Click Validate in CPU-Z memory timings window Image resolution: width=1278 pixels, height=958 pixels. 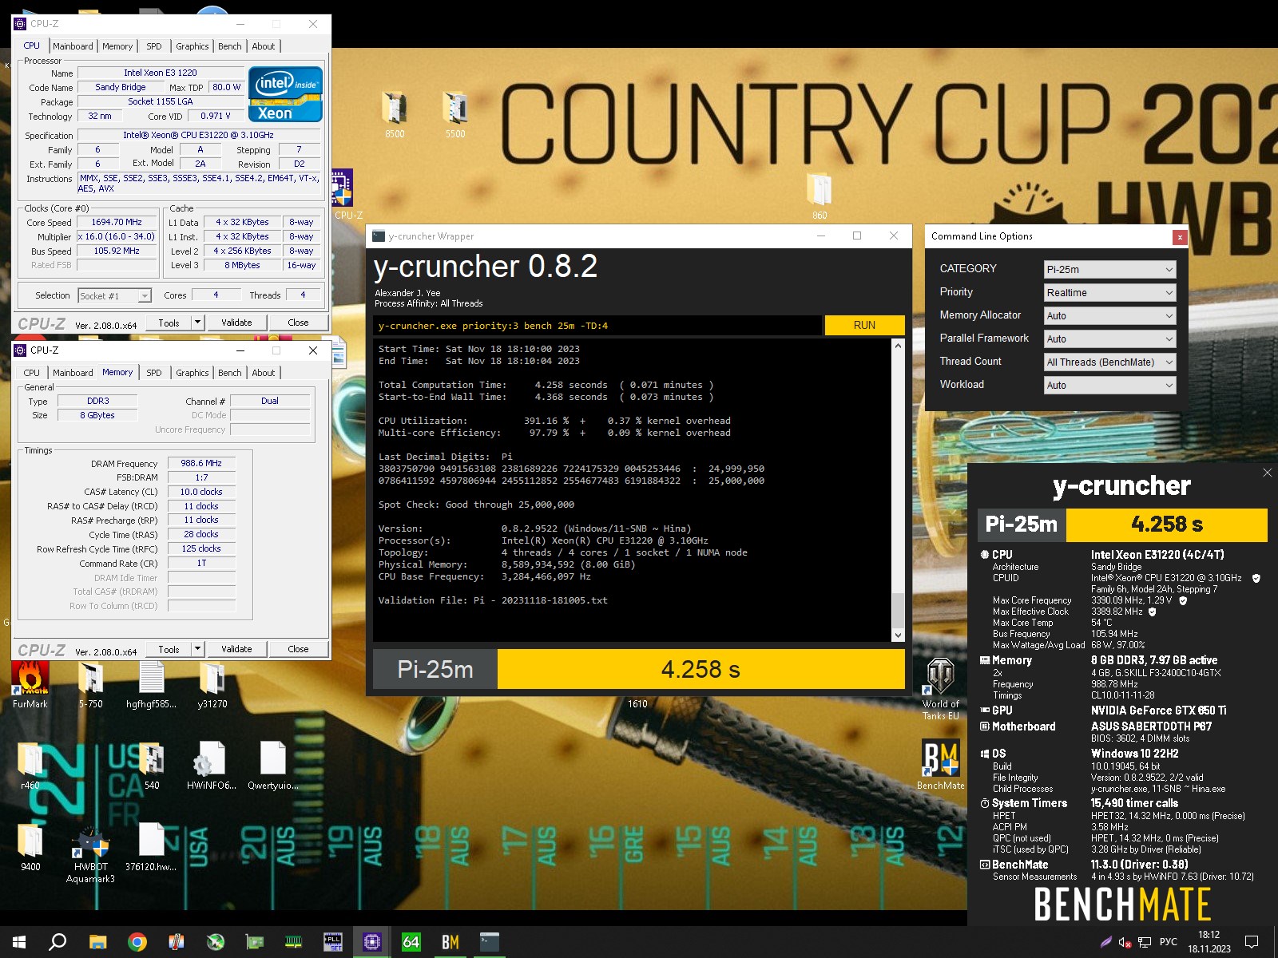pyautogui.click(x=236, y=649)
